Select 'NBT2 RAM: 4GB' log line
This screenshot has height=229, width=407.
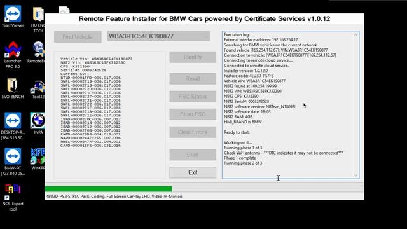tap(238, 117)
